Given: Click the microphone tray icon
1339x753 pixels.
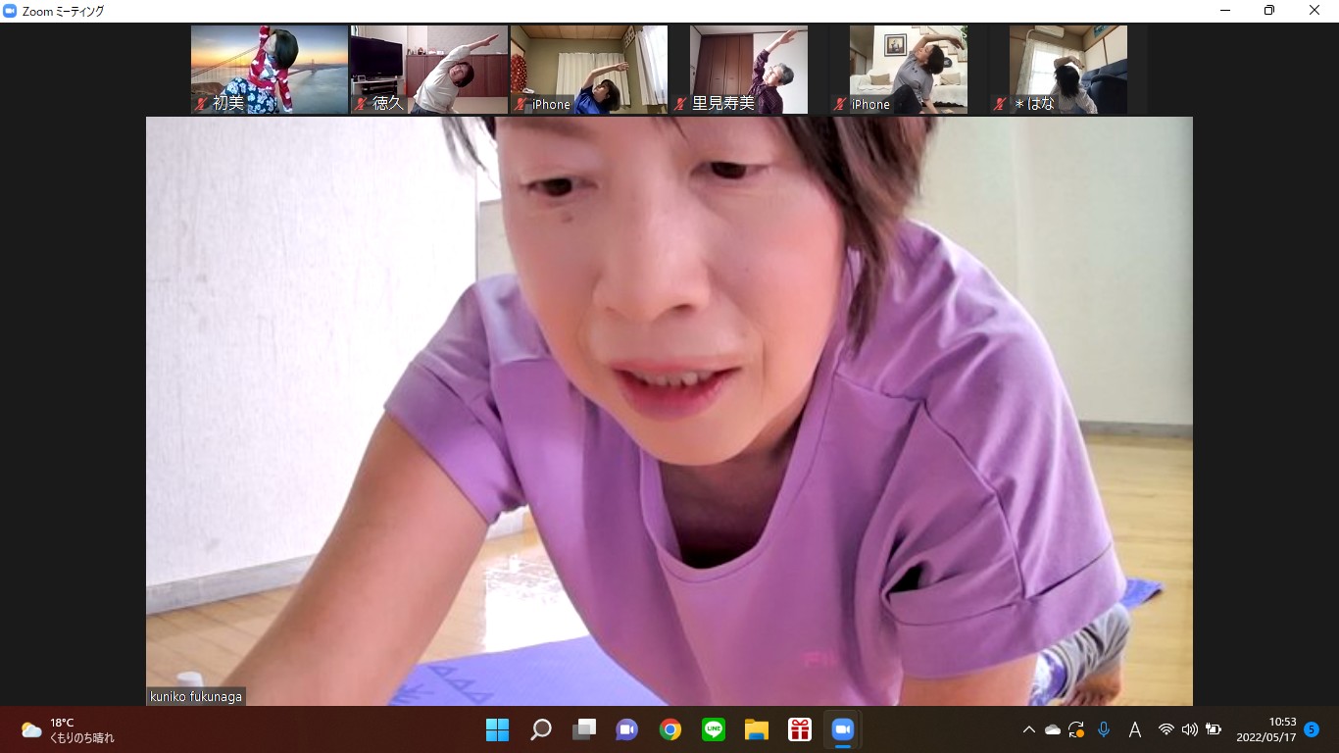Looking at the screenshot, I should click(1104, 729).
